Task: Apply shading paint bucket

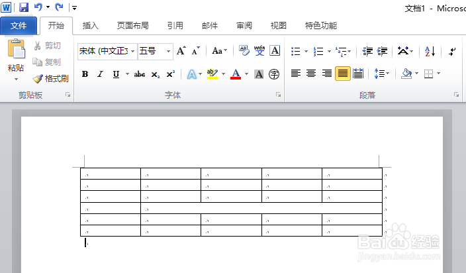Action: pos(406,74)
